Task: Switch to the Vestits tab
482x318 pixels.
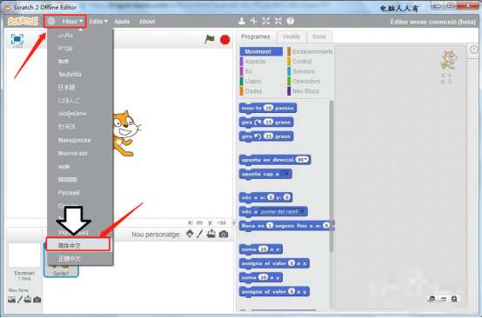Action: pos(291,36)
